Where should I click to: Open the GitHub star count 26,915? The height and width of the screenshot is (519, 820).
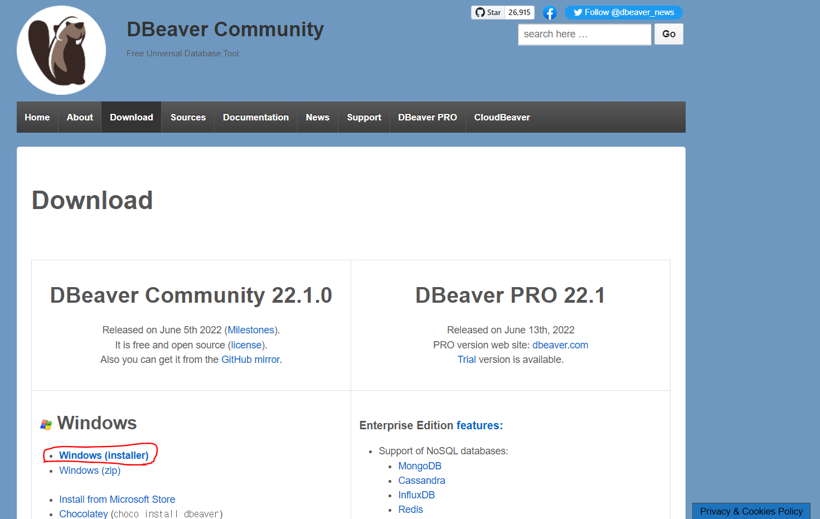(x=520, y=12)
